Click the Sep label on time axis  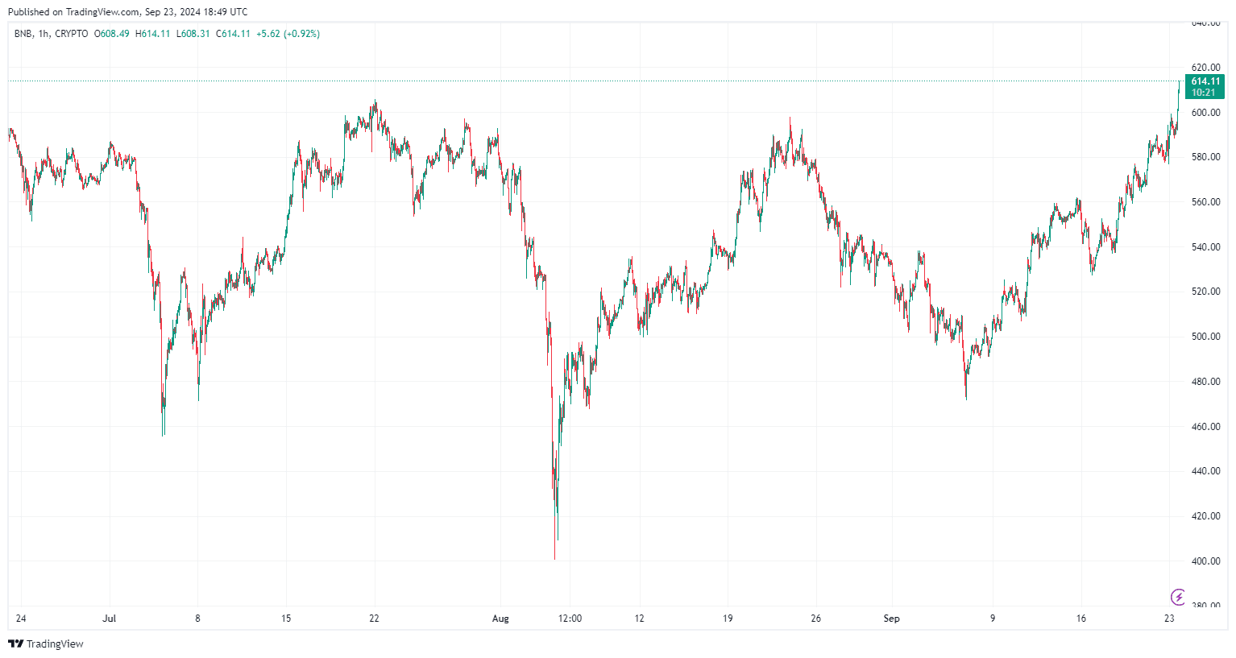coord(891,619)
